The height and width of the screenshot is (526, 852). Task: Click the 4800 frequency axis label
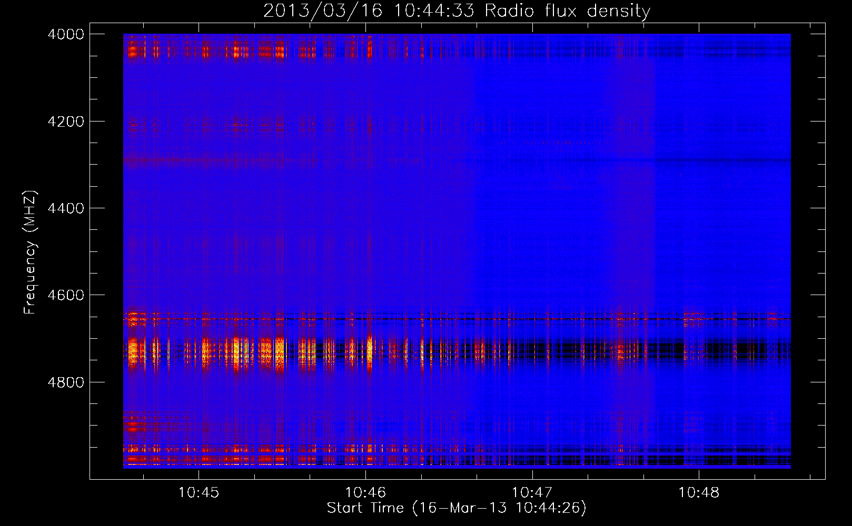66,382
